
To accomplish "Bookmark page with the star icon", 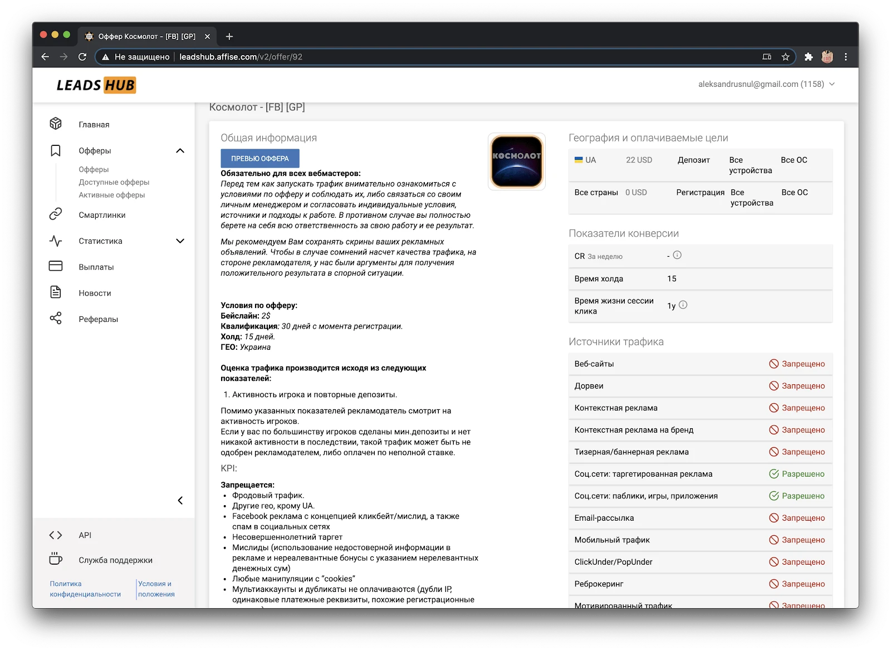I will pos(785,57).
